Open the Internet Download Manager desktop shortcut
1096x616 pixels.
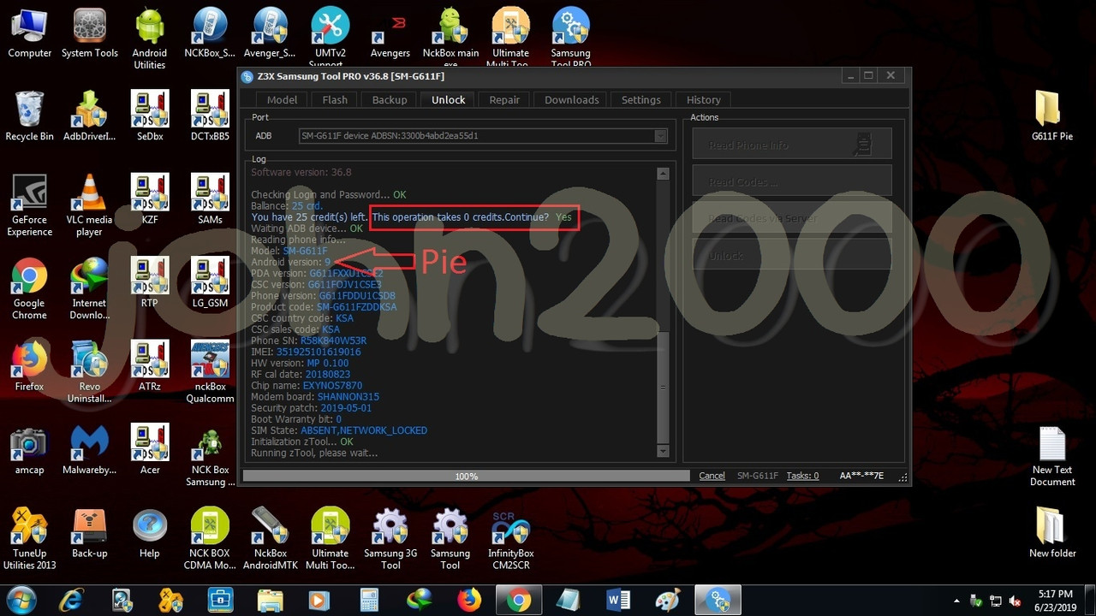[89, 289]
